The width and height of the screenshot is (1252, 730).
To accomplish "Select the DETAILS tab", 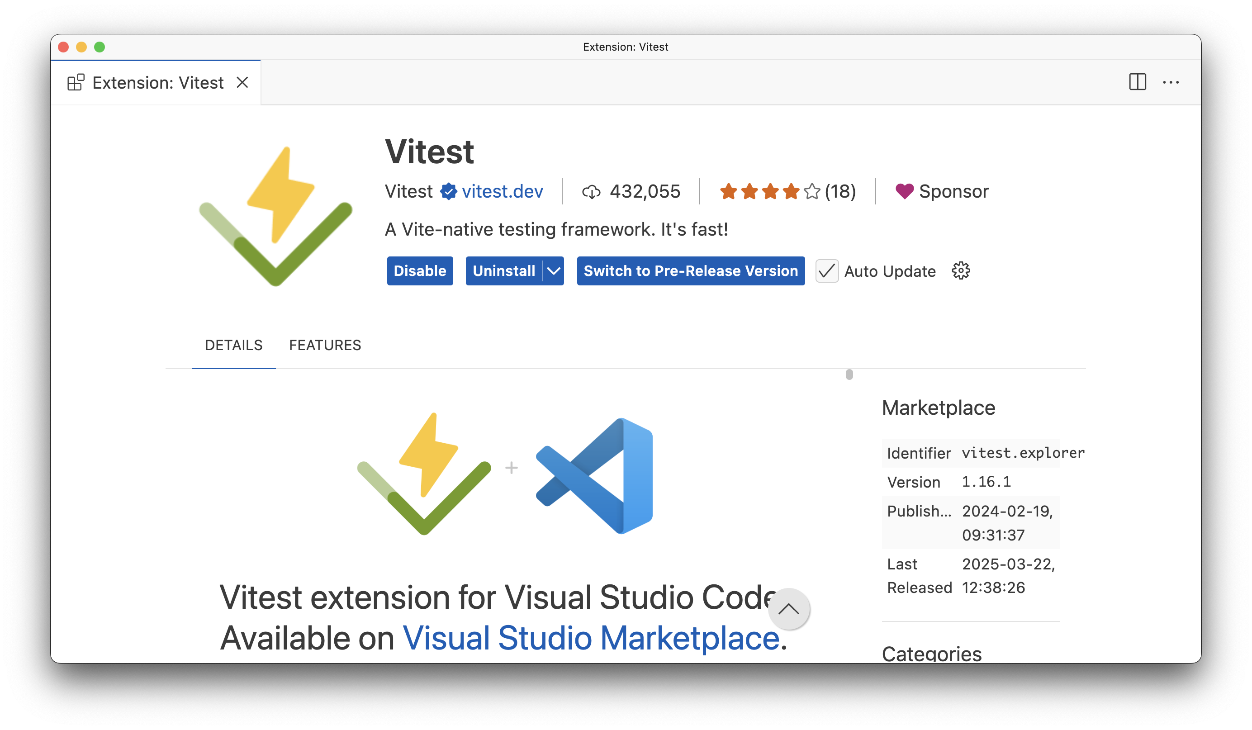I will (x=233, y=345).
